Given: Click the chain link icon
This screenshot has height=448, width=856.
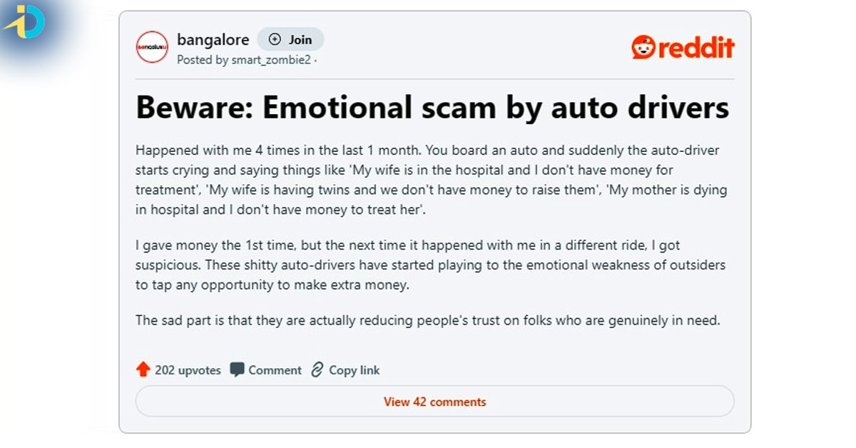Looking at the screenshot, I should click(317, 370).
